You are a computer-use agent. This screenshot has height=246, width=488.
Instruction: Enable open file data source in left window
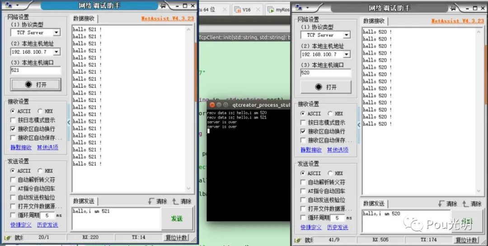click(x=13, y=206)
